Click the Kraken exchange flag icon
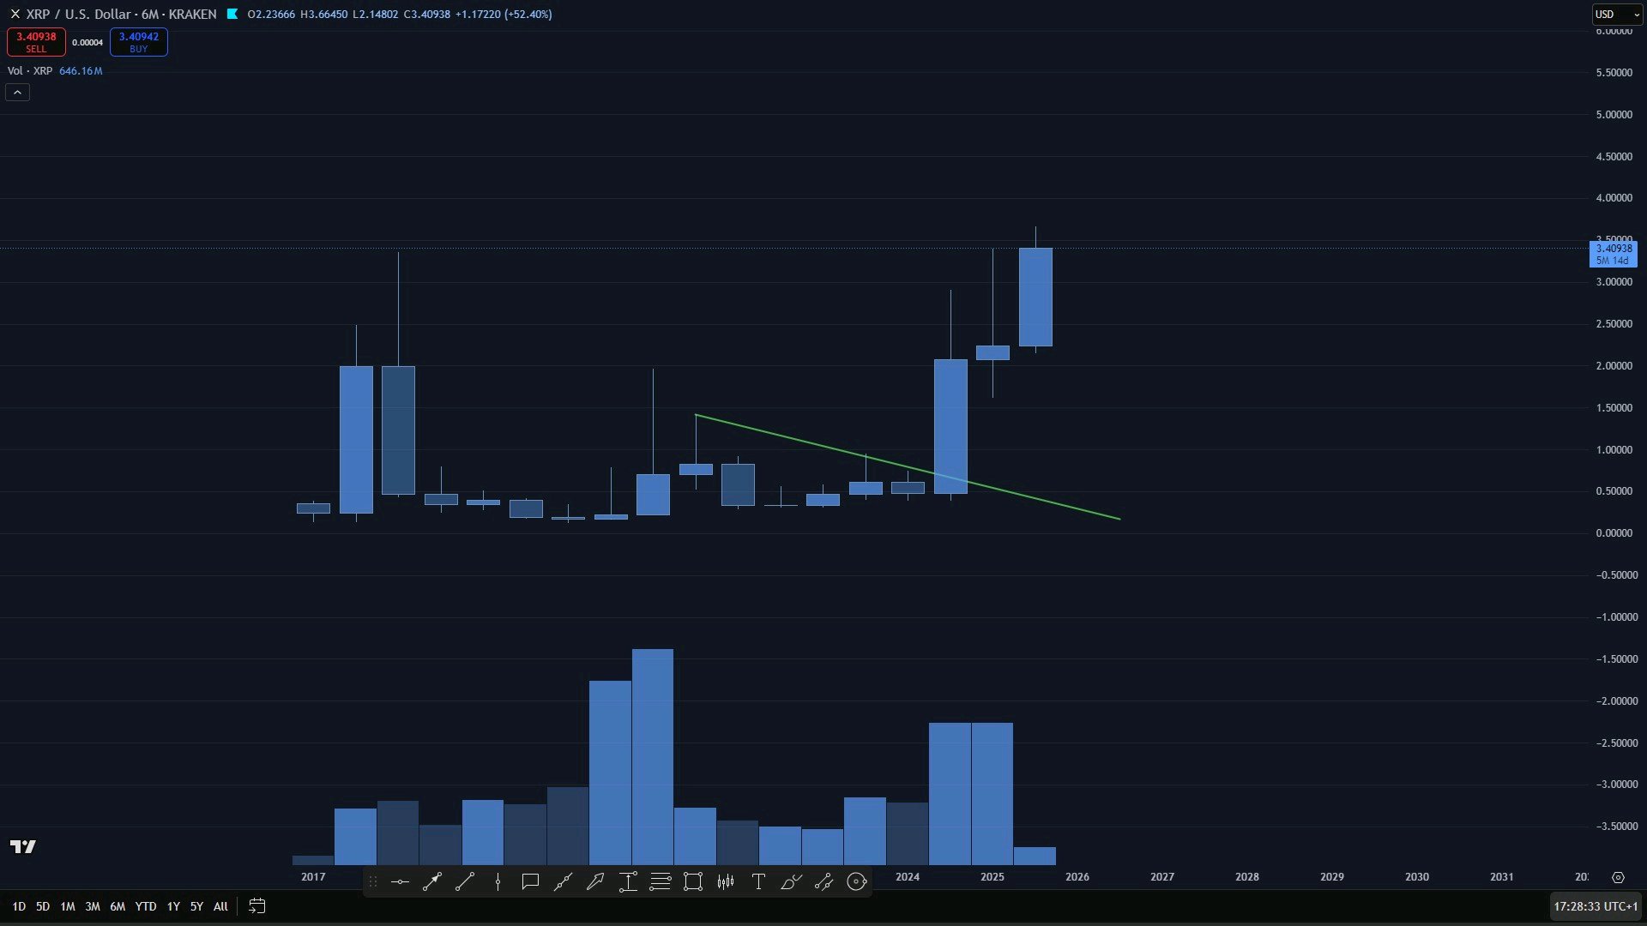The width and height of the screenshot is (1647, 926). tap(232, 14)
